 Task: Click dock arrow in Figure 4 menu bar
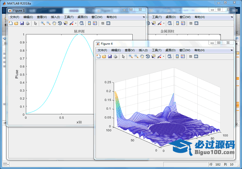(x=232, y=50)
